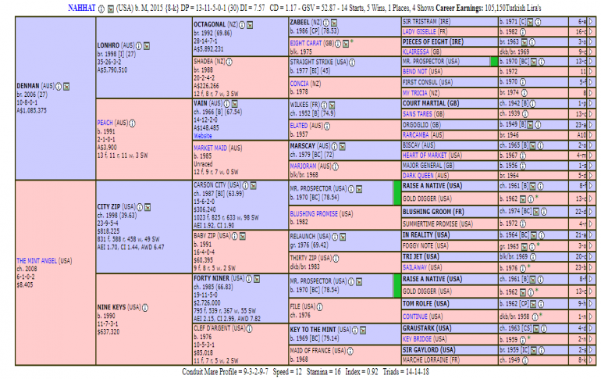The image size is (601, 379).
Task: Open the CONCIA link
Action: click(300, 84)
